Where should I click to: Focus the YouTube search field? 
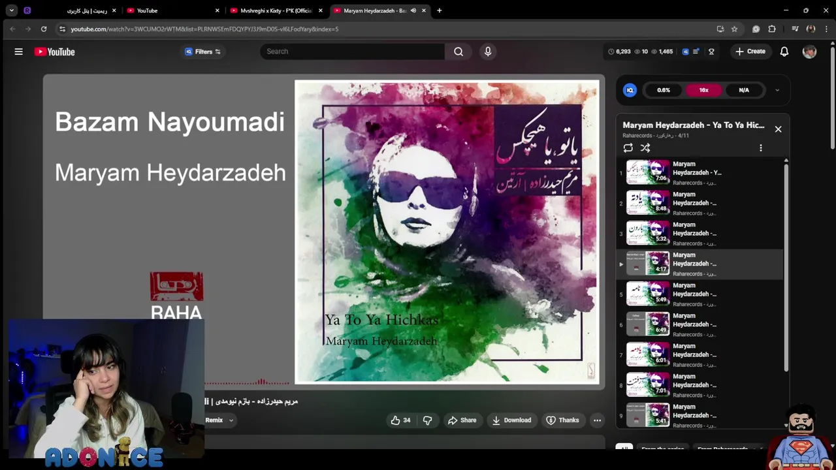[353, 52]
